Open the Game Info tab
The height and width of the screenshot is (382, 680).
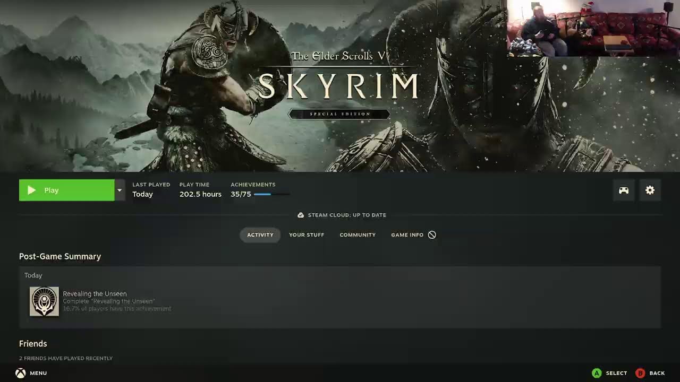click(x=407, y=235)
